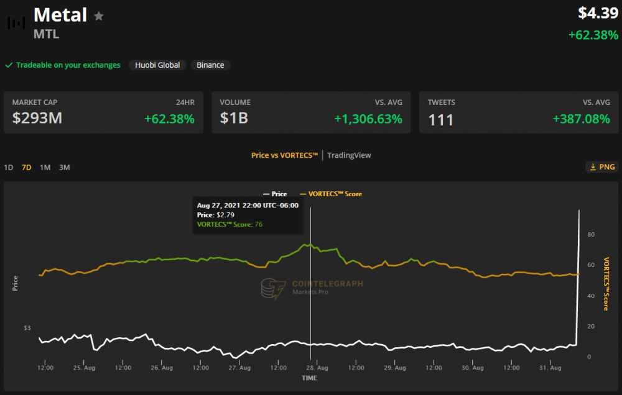This screenshot has width=622, height=395.
Task: Click the 80 mark on VORTECS axis
Action: [x=591, y=235]
